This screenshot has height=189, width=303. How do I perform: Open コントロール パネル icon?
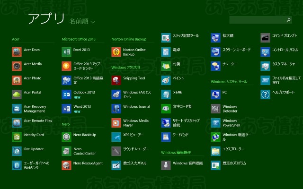click(266, 52)
